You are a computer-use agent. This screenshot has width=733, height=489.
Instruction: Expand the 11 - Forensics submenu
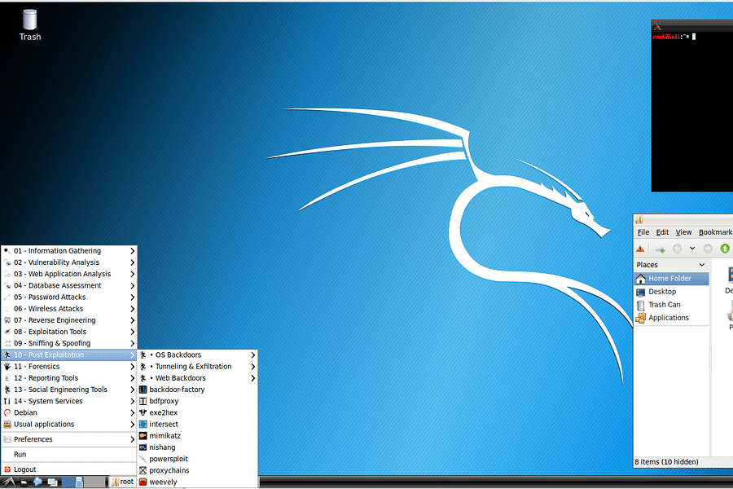(49, 366)
